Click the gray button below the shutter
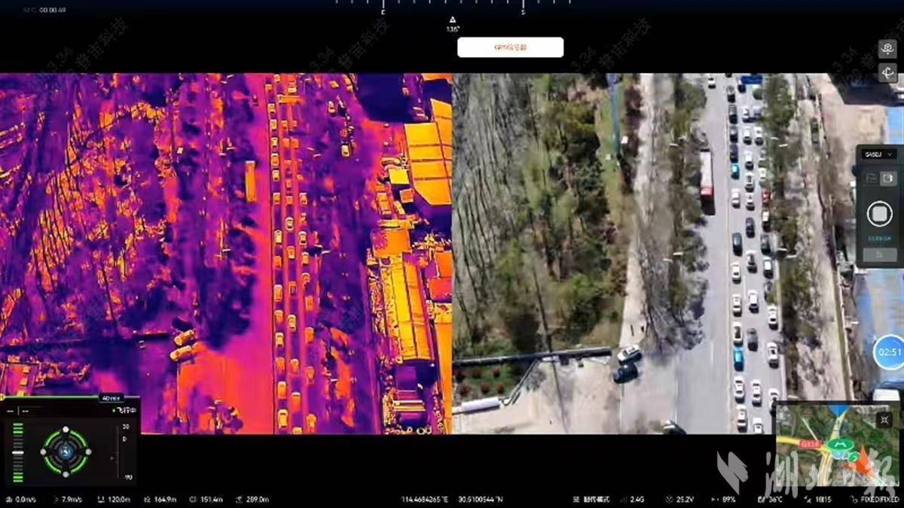This screenshot has width=904, height=508. click(879, 255)
